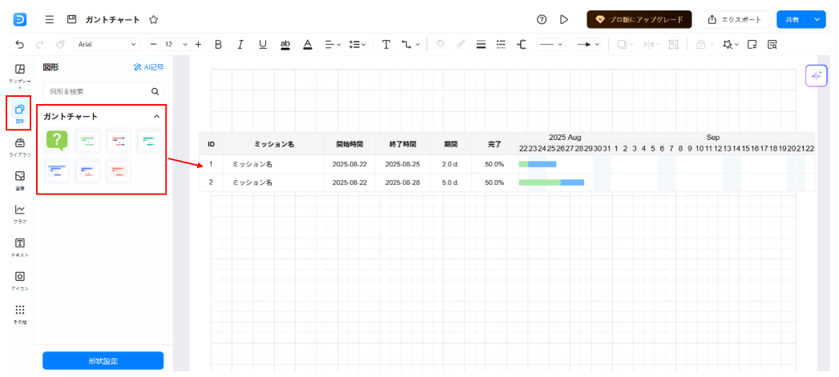This screenshot has width=839, height=377.
Task: Undo the last action
Action: [20, 45]
